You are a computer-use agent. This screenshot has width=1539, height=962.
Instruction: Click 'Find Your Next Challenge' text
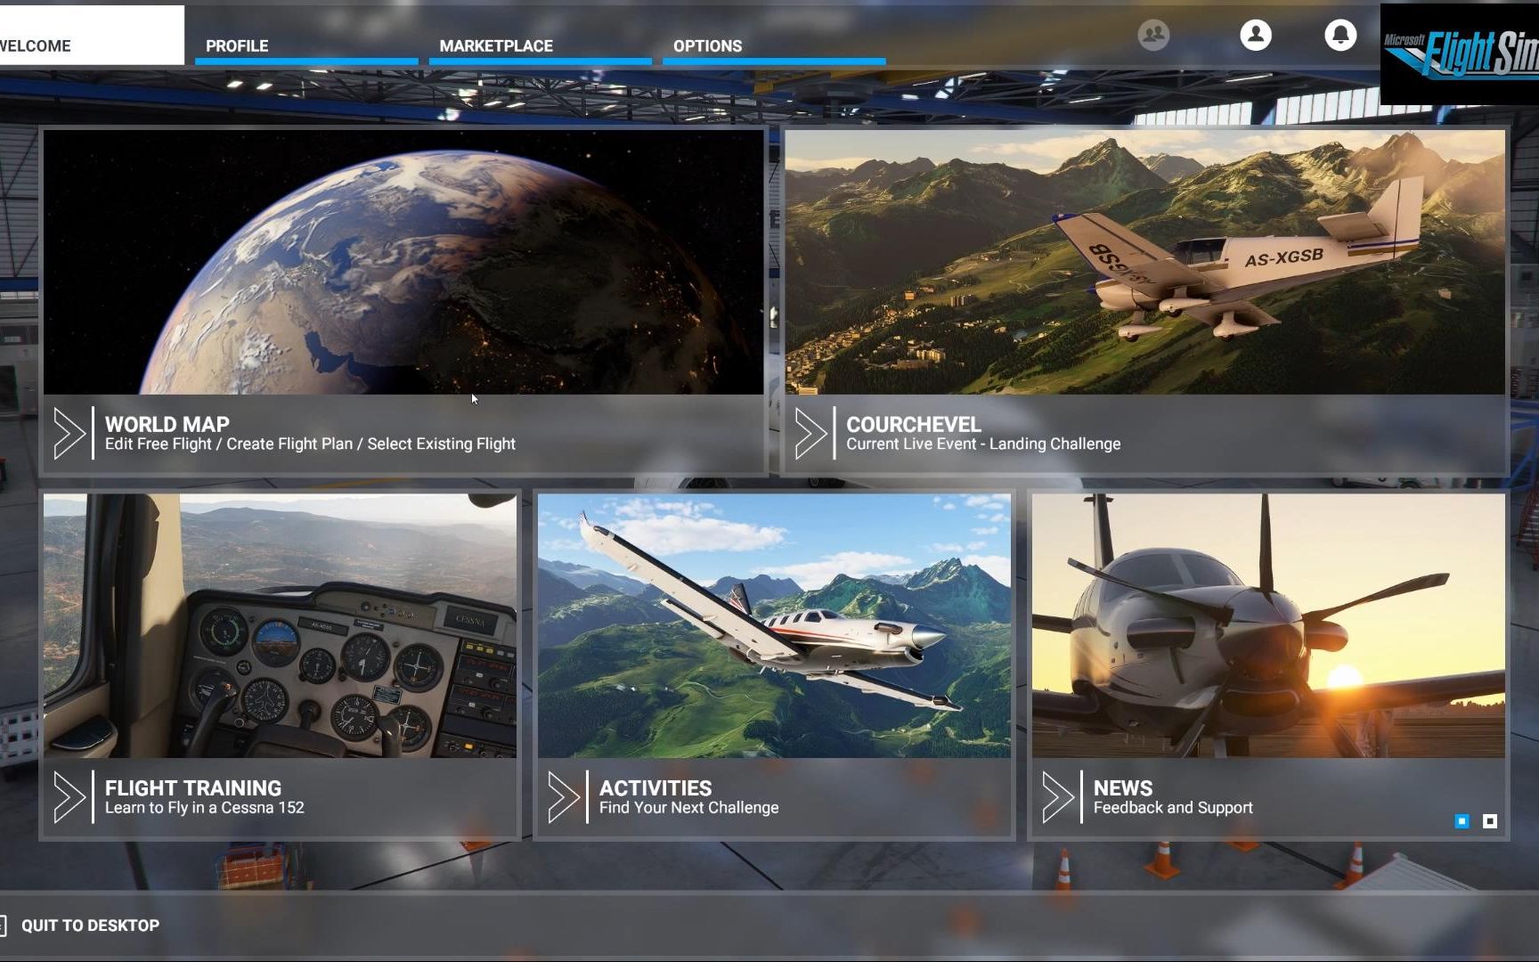688,808
